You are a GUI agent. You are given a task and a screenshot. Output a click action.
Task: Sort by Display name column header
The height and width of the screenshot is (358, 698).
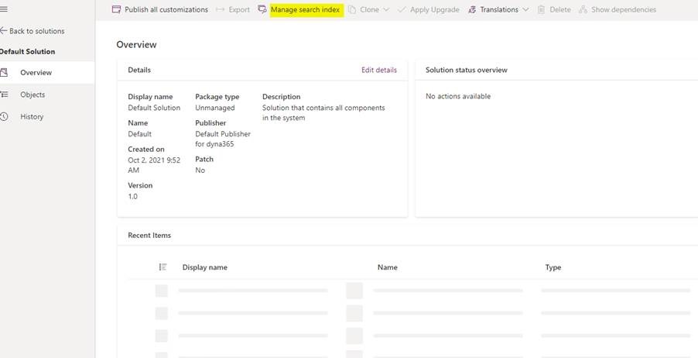click(x=204, y=267)
